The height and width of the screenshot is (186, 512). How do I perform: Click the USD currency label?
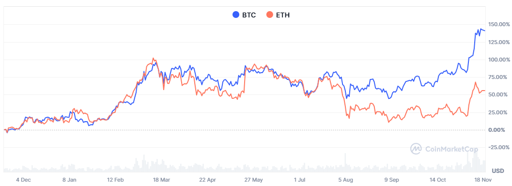click(x=498, y=171)
